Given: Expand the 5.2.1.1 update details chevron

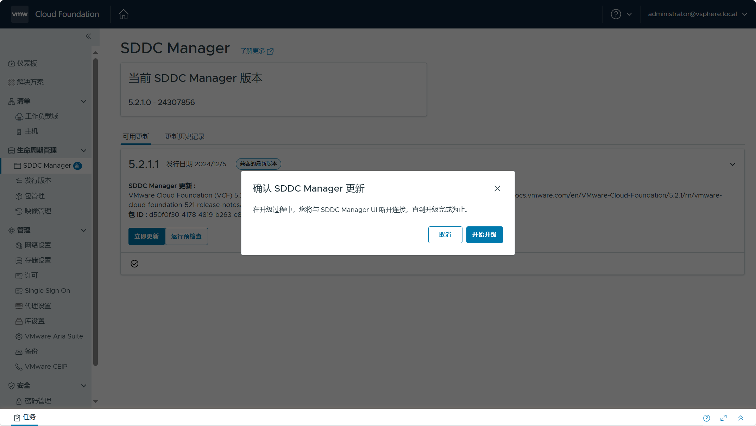Looking at the screenshot, I should coord(733,164).
